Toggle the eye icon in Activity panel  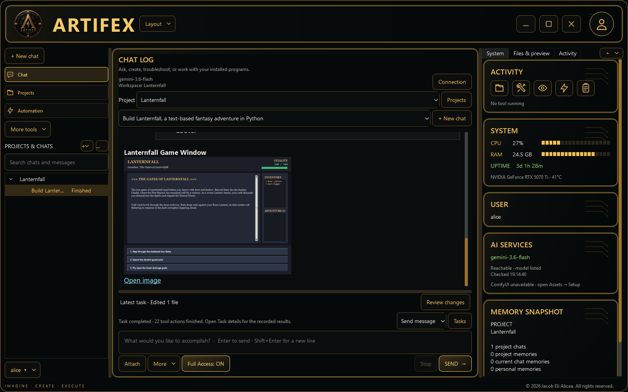click(x=542, y=88)
